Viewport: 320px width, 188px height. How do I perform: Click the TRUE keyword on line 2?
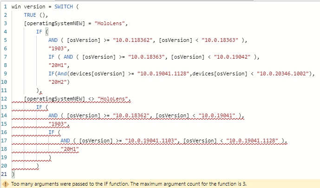click(30, 15)
